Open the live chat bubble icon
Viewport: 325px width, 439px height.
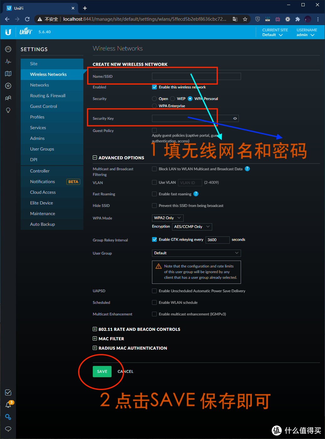pyautogui.click(x=8, y=429)
